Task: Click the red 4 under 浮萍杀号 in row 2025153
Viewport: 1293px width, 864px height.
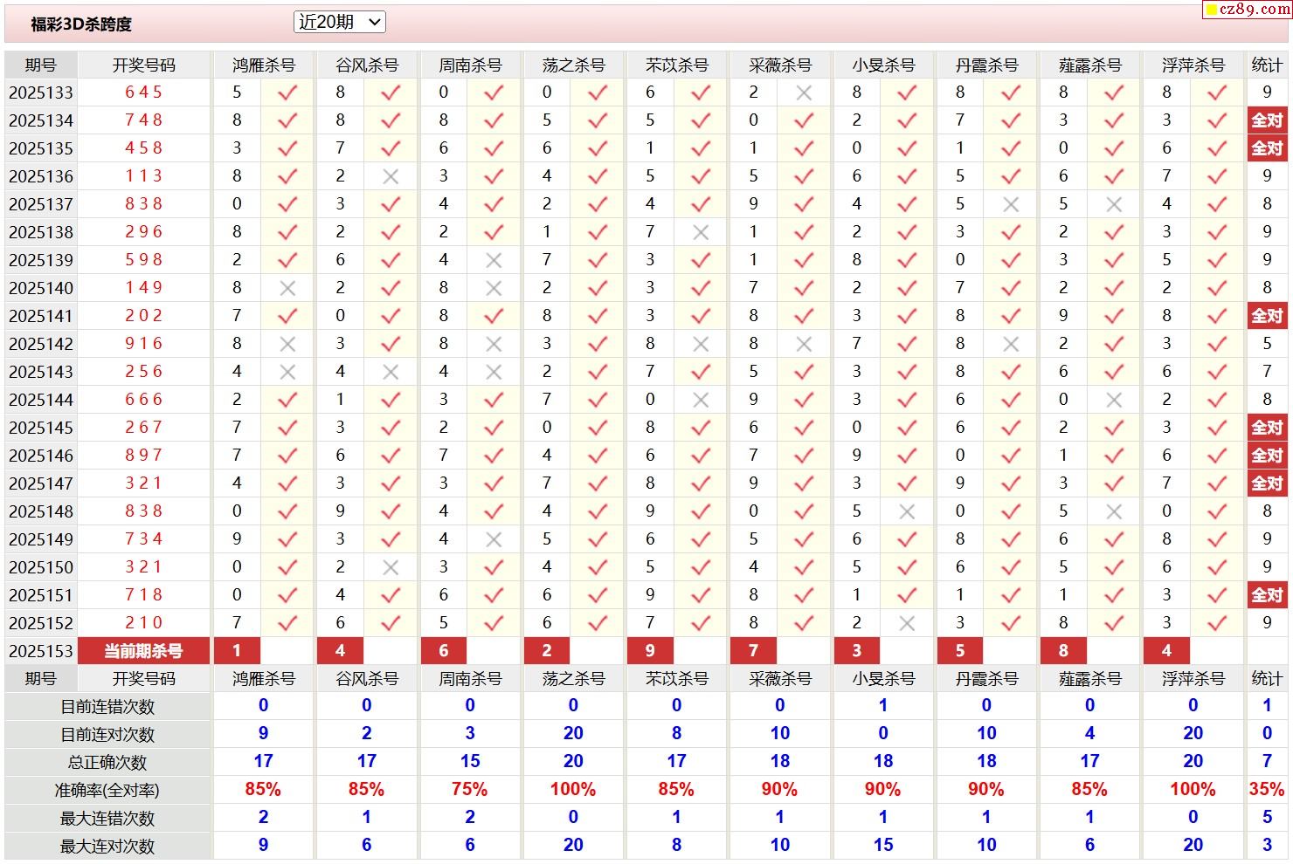Action: click(1166, 651)
